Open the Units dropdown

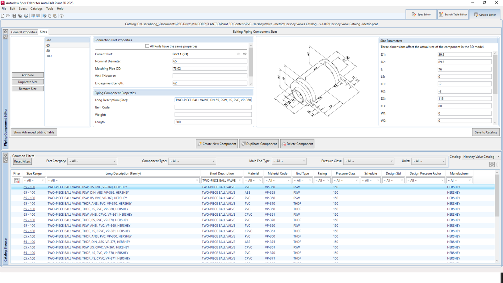(428, 161)
